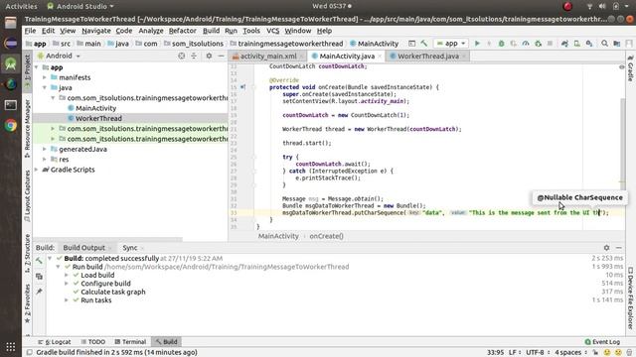Open the Show Applications grid in dock

(x=11, y=346)
